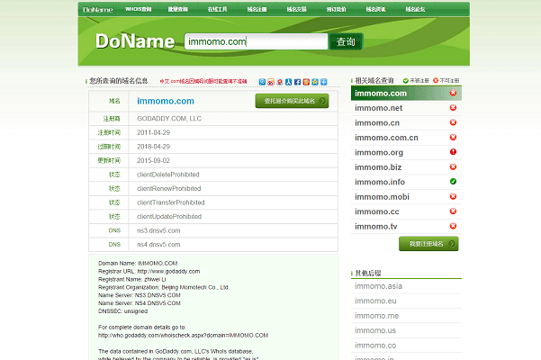
Task: Click status clientDeleteProhibited
Action: pyautogui.click(x=168, y=175)
